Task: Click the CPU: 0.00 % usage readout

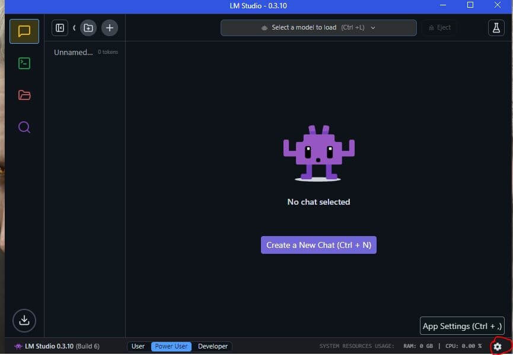Action: point(463,346)
